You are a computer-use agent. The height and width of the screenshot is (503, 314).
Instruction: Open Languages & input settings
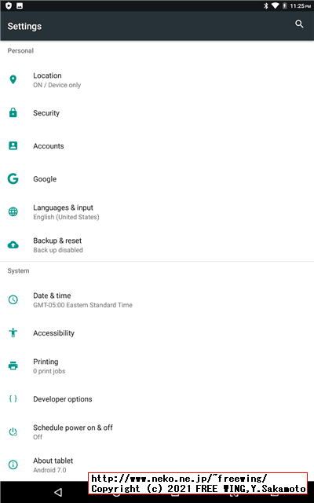(x=157, y=211)
